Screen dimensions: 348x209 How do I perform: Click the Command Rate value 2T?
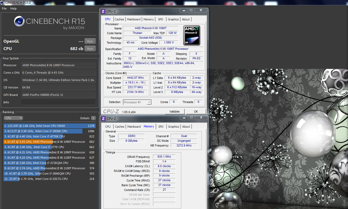click(x=164, y=190)
